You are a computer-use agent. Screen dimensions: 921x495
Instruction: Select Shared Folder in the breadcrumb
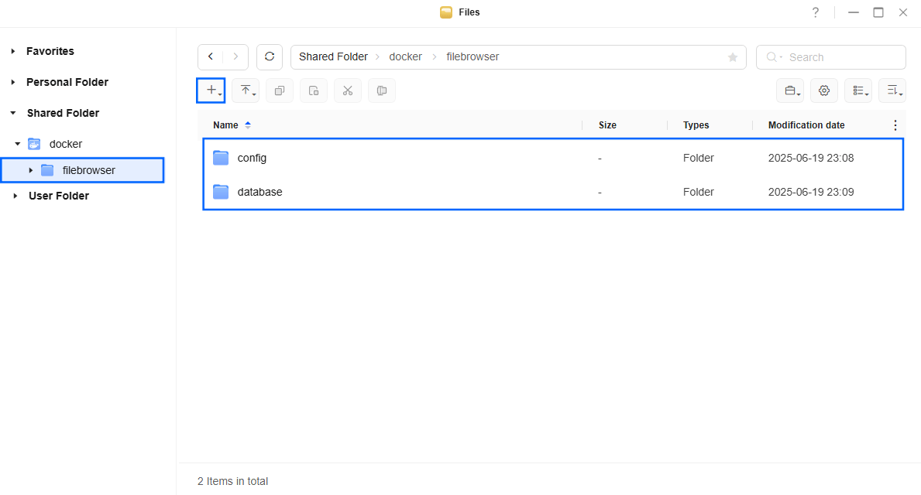click(x=333, y=57)
